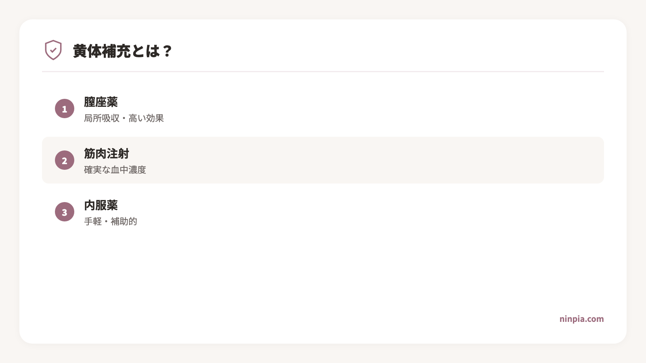Select the 膣座薬 heading

click(x=101, y=102)
